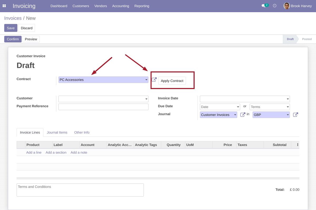This screenshot has width=316, height=210.
Task: Click the Terms and Conditions text area
Action: [80, 190]
